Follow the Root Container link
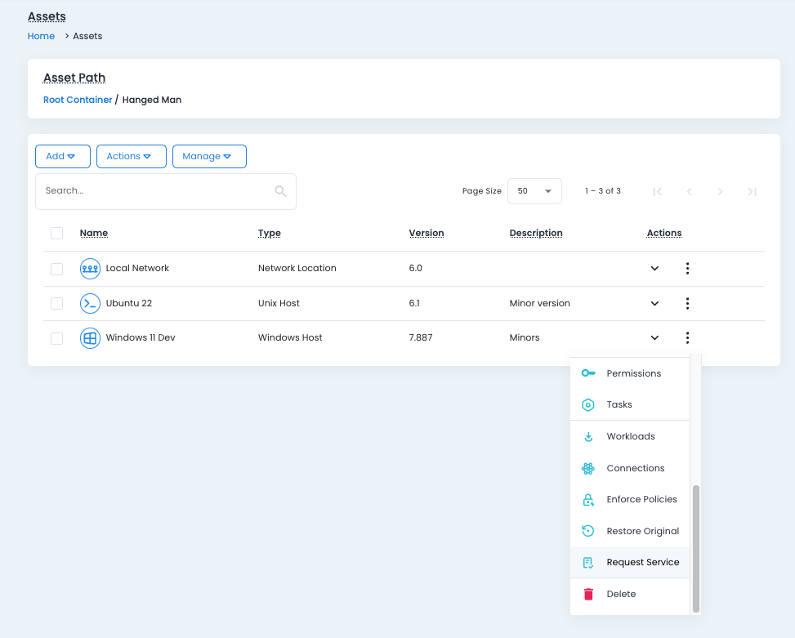Image resolution: width=795 pixels, height=638 pixels. (78, 100)
